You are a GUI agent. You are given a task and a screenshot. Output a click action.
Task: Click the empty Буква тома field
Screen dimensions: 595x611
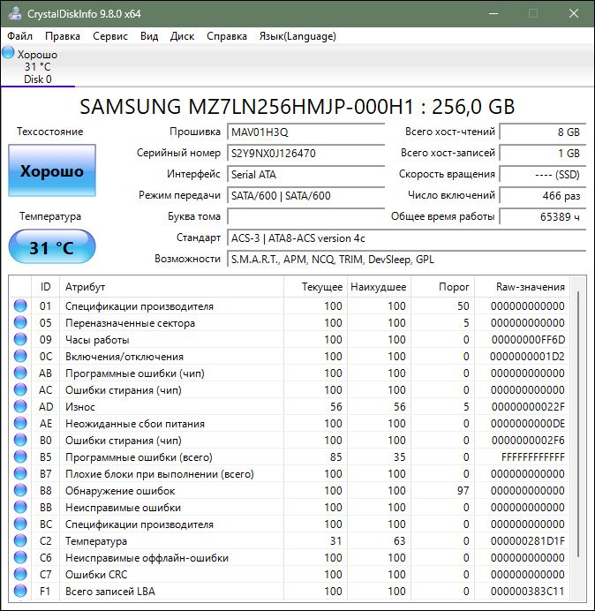pos(305,216)
